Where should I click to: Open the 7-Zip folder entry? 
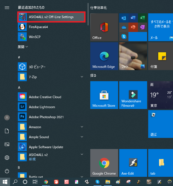[x=51, y=77]
